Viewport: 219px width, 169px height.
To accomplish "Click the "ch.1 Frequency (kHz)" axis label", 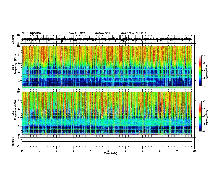I will (x=14, y=64).
